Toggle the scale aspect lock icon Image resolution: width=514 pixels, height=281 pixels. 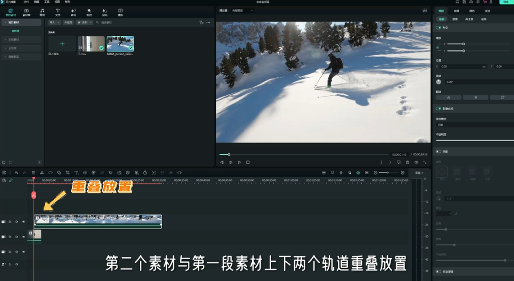pos(438,48)
